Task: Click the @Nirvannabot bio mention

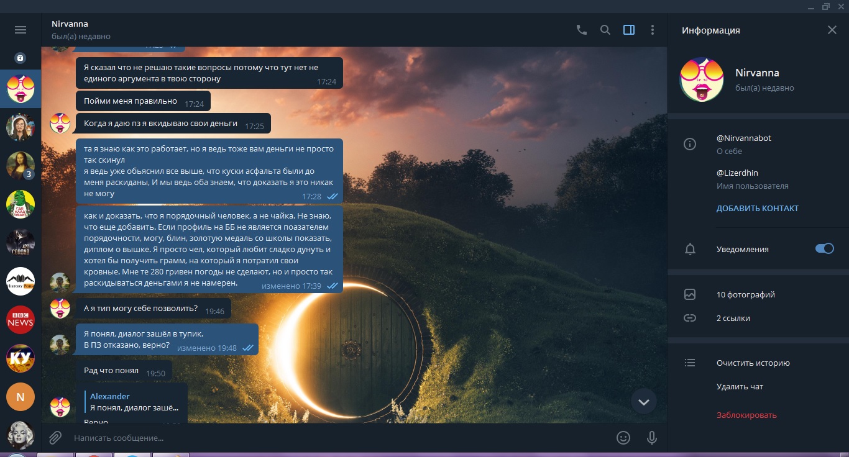Action: pos(744,138)
